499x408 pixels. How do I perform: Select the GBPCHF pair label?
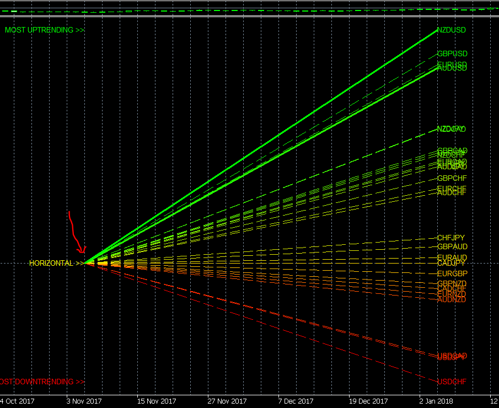click(452, 178)
